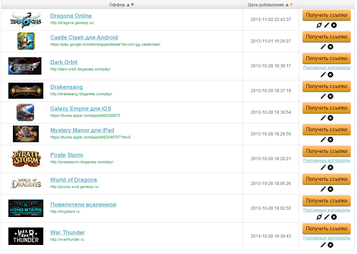Viewport: 357px width, 254px height.
Task: Get links for Castle Clash для Android
Action: [327, 37]
